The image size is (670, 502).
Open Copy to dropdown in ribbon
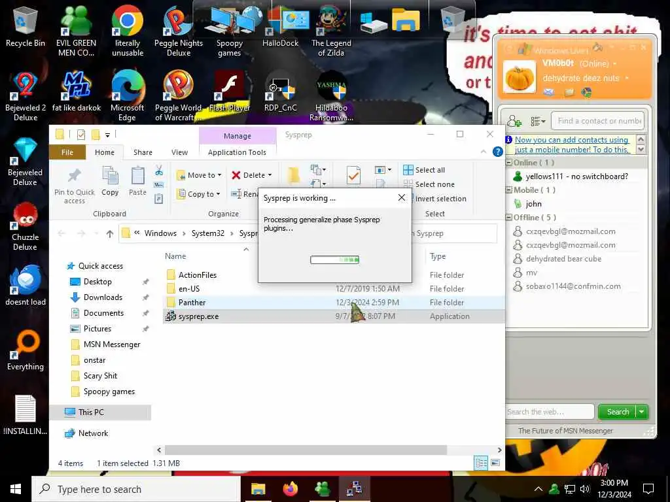pyautogui.click(x=199, y=193)
